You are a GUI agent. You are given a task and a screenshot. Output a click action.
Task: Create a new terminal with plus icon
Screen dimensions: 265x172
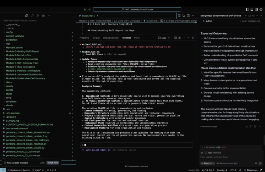coord(169,38)
